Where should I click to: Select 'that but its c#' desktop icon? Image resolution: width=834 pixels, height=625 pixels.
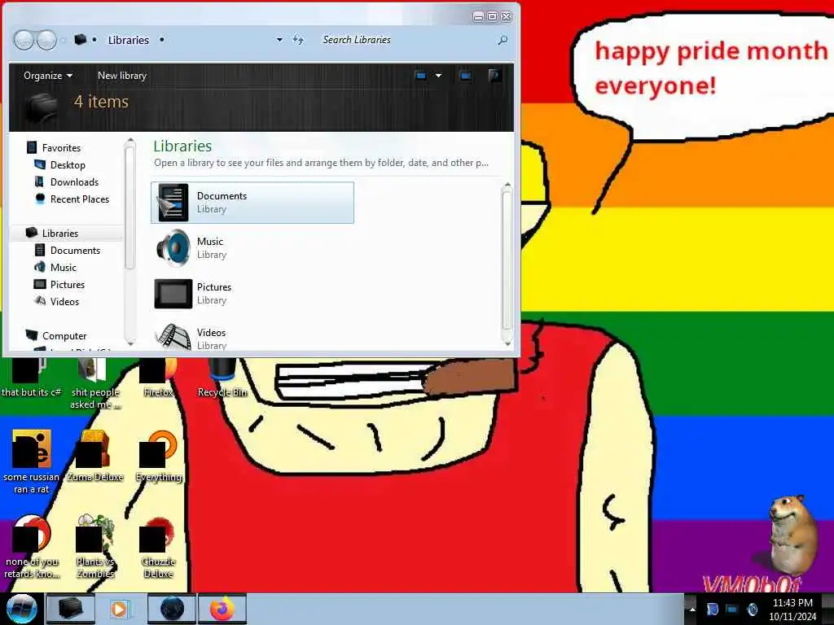(x=31, y=378)
